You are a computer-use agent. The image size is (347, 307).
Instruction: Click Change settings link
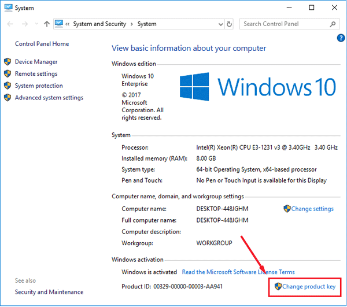tap(312, 209)
